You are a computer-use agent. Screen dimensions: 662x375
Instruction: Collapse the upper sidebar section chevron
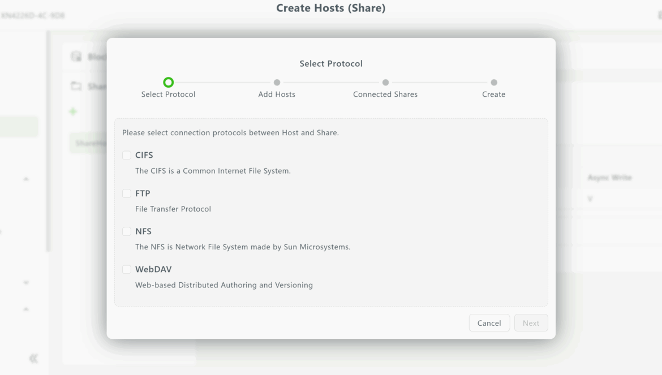[x=26, y=179]
